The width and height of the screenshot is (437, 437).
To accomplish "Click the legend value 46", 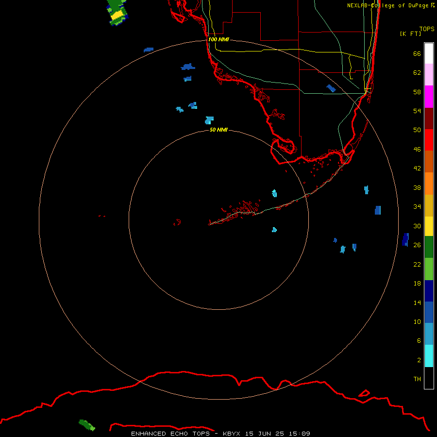I will [417, 150].
